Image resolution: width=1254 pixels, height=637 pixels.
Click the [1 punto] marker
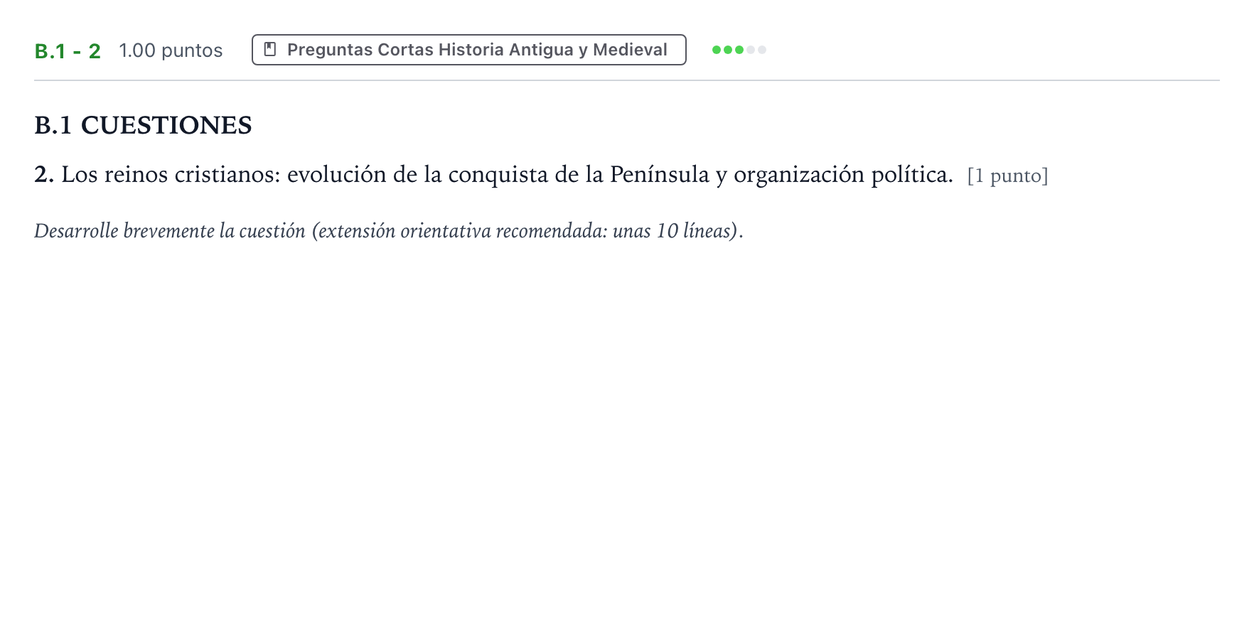click(1007, 176)
